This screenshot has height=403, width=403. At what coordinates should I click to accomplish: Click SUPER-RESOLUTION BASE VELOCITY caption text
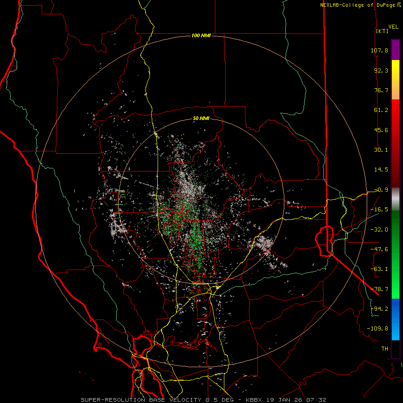pos(141,400)
